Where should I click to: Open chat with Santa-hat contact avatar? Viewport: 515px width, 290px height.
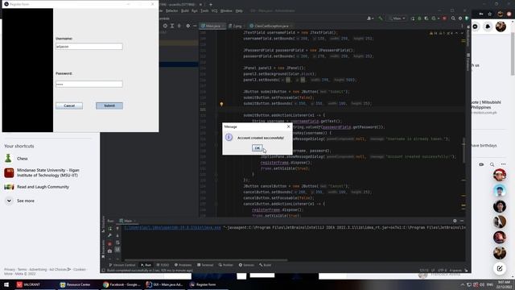(x=500, y=175)
